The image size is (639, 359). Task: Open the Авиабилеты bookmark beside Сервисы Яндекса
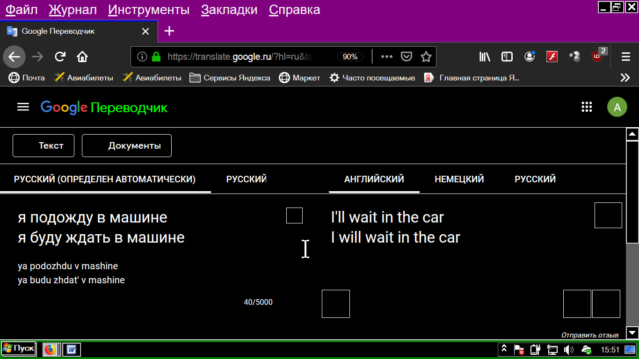[x=152, y=78]
